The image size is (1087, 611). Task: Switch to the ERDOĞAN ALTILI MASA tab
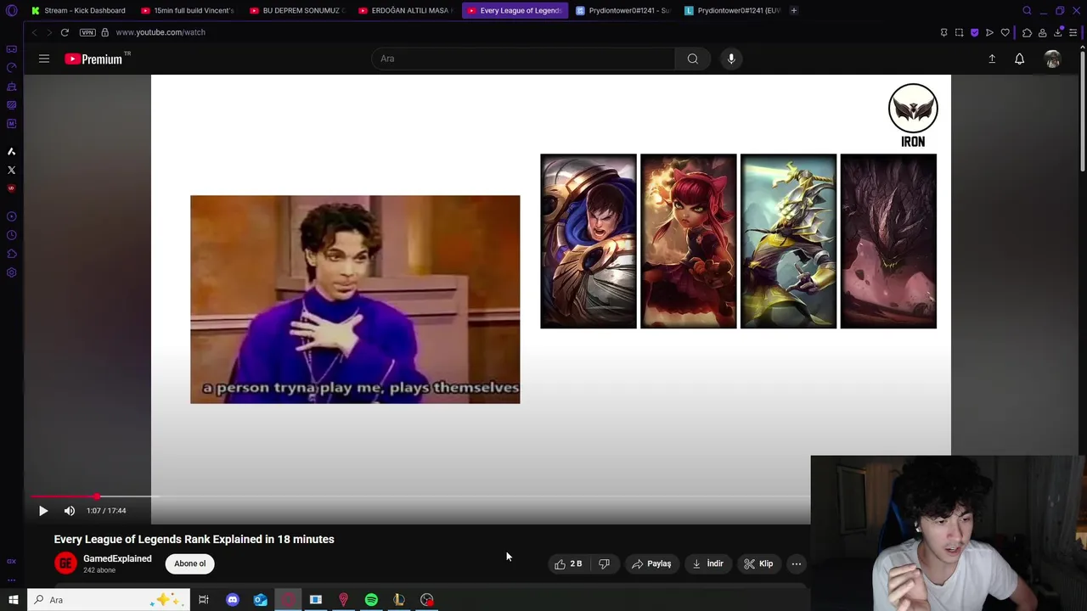pos(405,10)
